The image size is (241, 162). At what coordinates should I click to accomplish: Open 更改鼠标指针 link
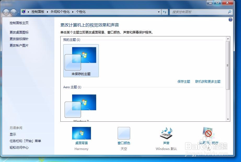[19, 39]
